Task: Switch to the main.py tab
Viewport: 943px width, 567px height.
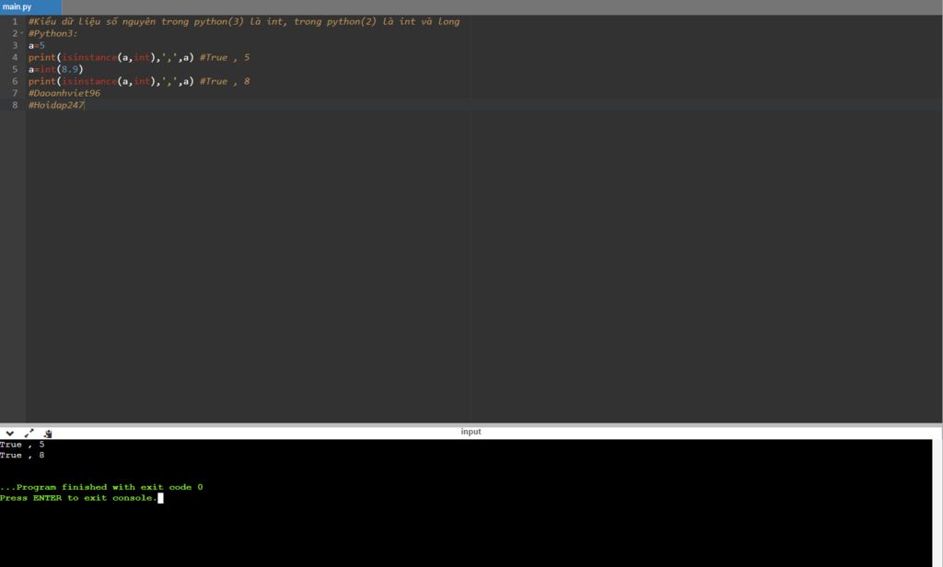Action: point(30,7)
